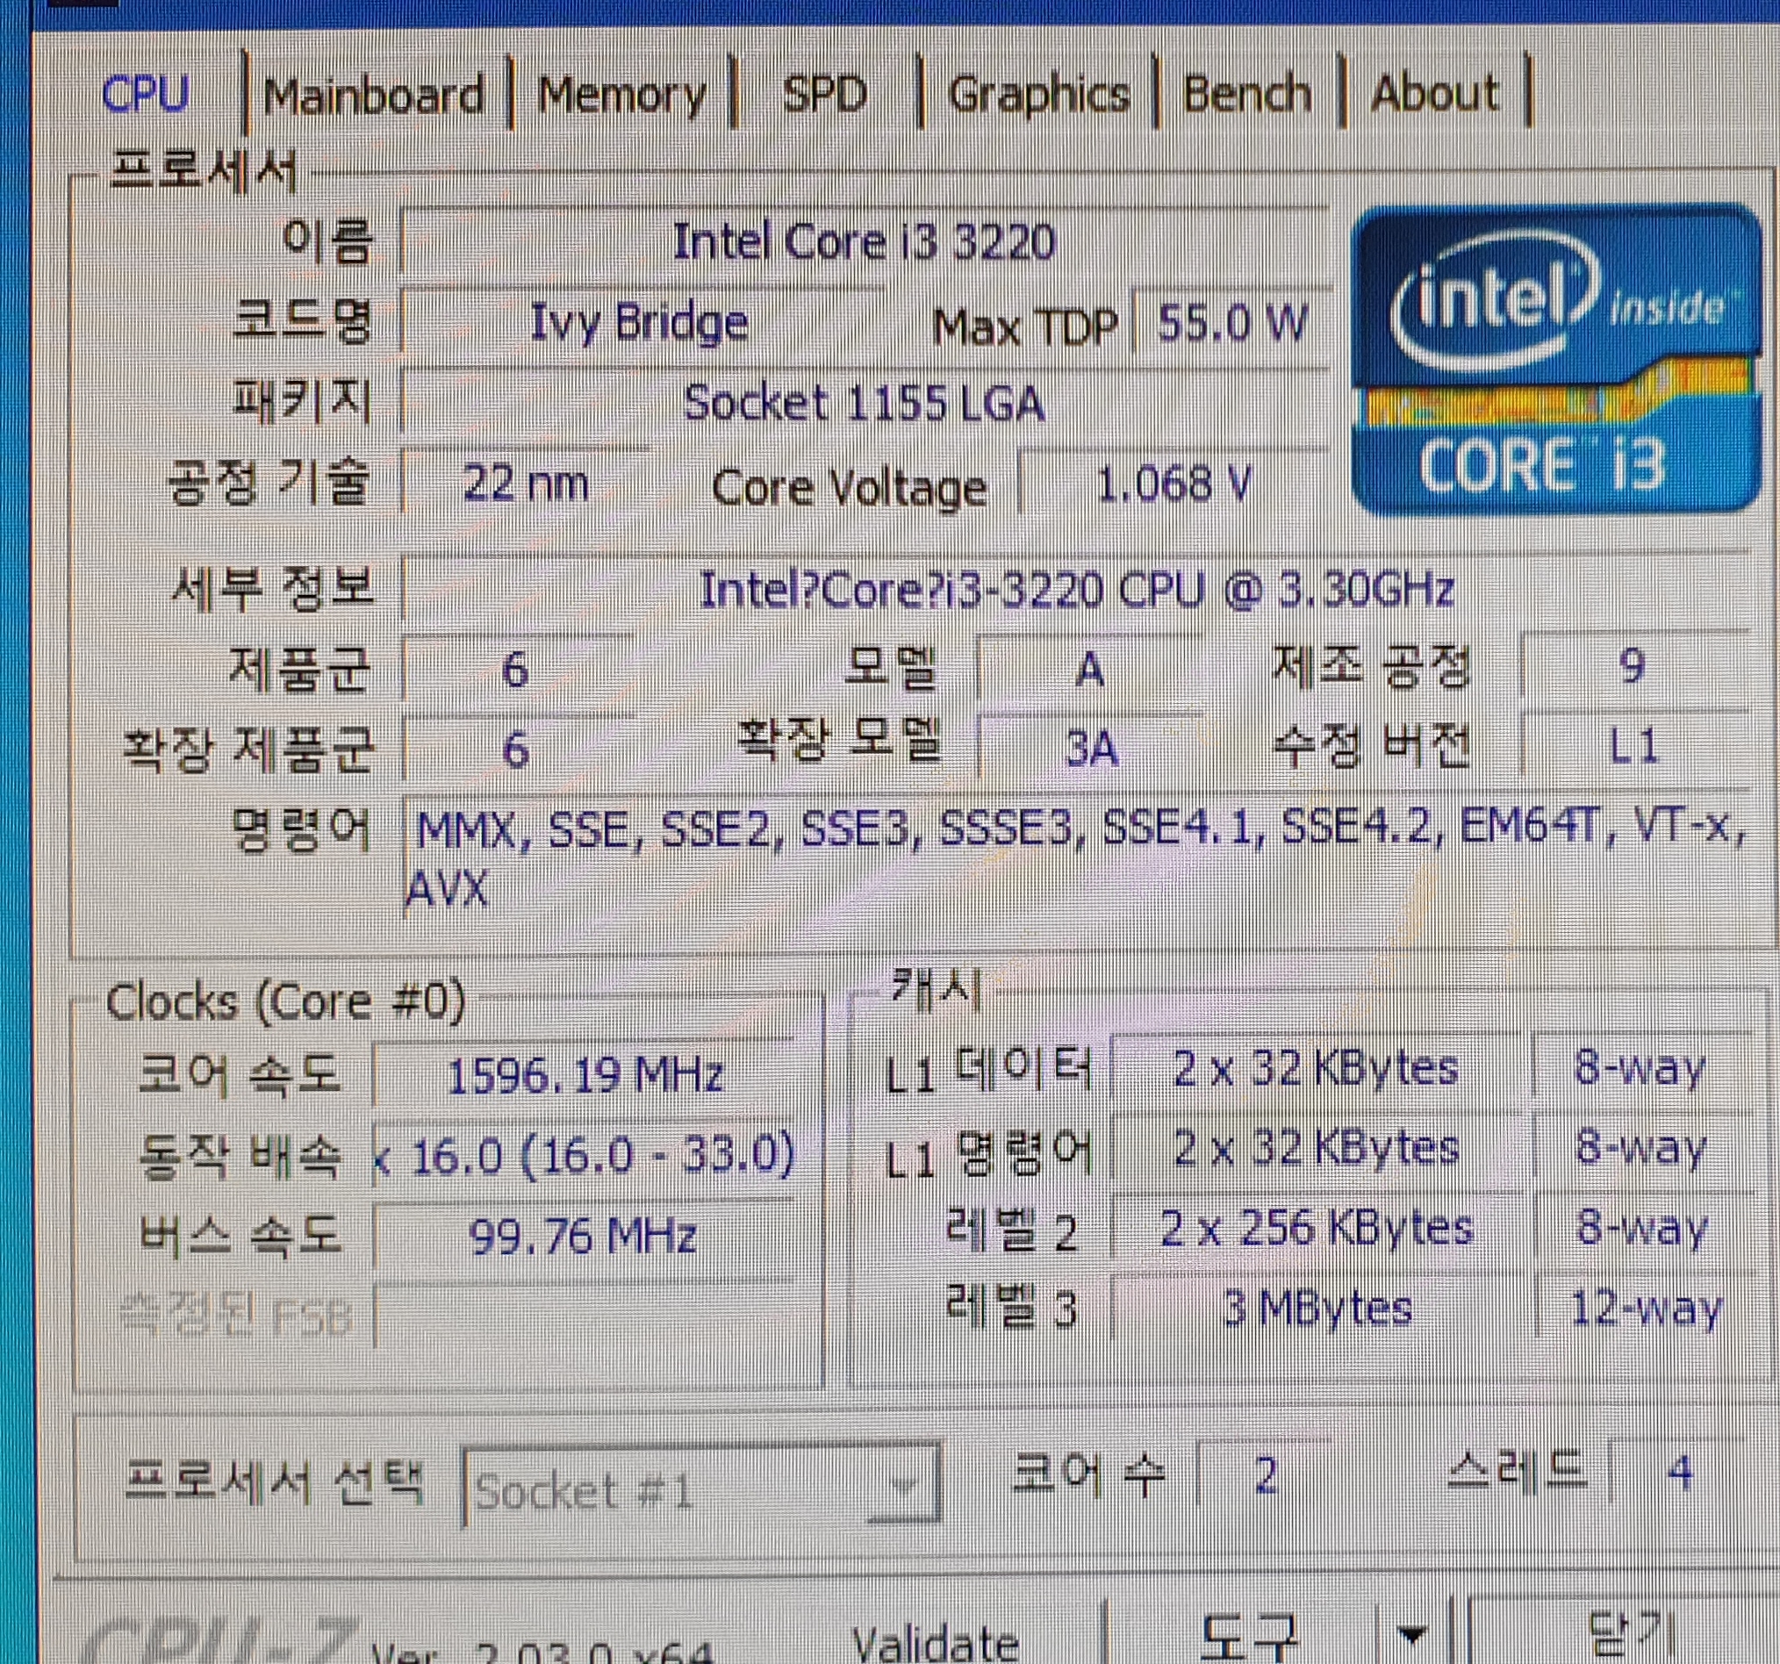Go to the Graphics tab
This screenshot has height=1664, width=1780.
click(x=1037, y=95)
